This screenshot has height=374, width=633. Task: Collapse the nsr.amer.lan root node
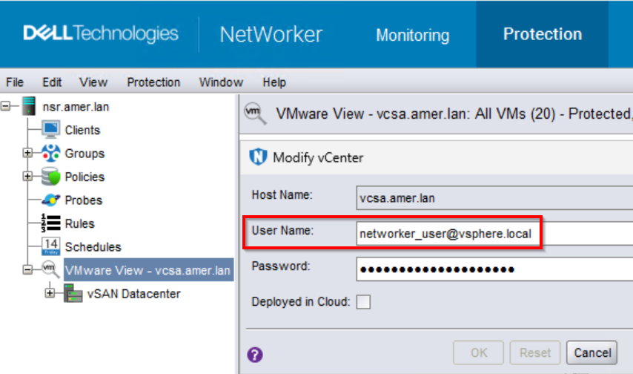5,106
